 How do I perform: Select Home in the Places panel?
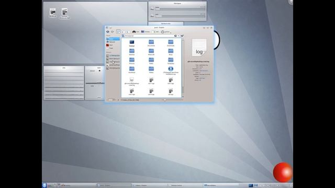pos(113,39)
